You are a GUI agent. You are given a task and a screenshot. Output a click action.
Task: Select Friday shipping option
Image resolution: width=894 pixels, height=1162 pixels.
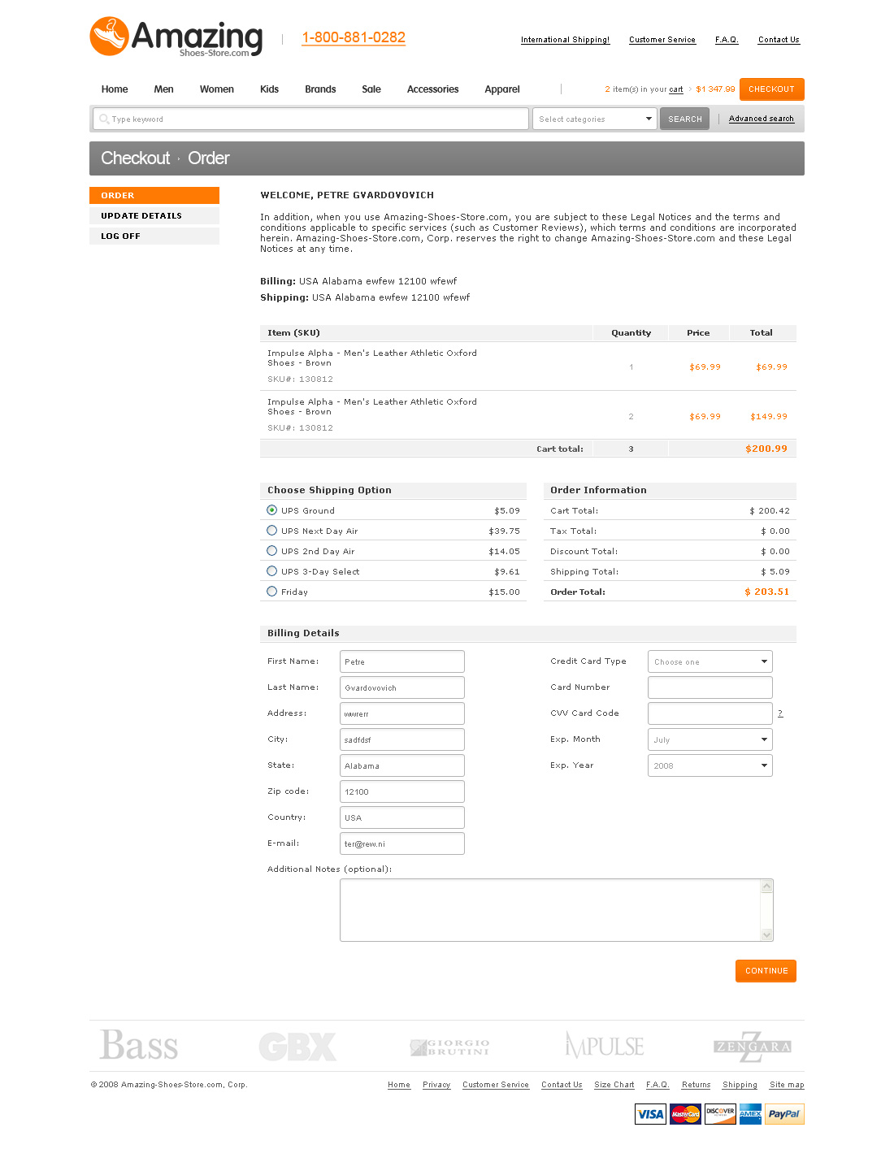point(272,592)
